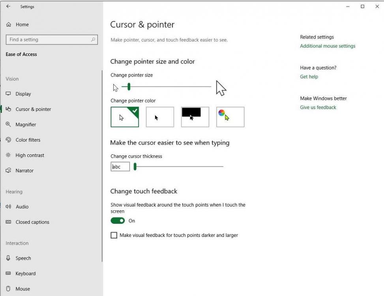
Task: Check darker and larger touch feedback box
Action: click(114, 235)
